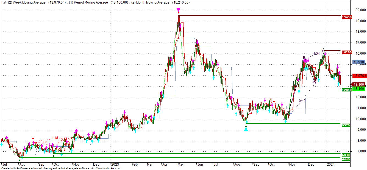
Task: Click the 19490 resistance price tag
Action: coord(347,17)
